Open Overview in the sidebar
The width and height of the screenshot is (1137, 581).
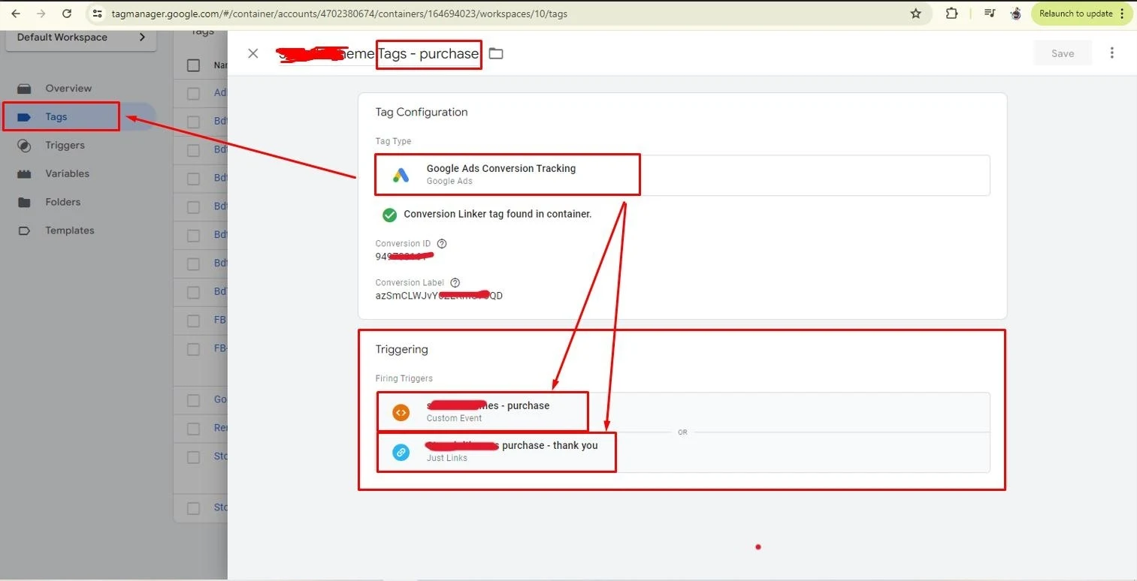pyautogui.click(x=68, y=89)
